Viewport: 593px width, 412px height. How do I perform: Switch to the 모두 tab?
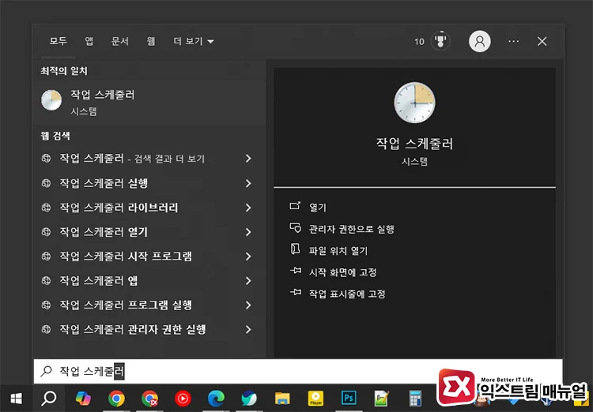(58, 41)
